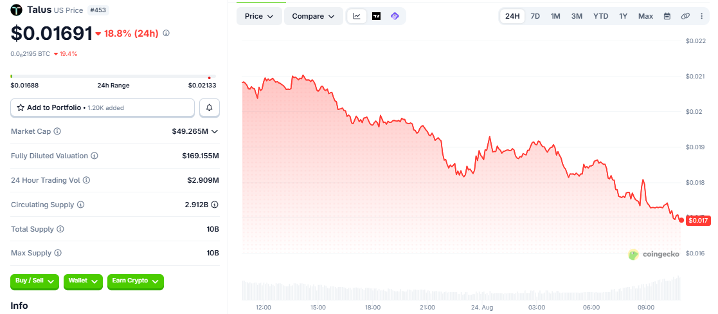Click the $0.017 current price label
The width and height of the screenshot is (718, 314).
pos(699,221)
